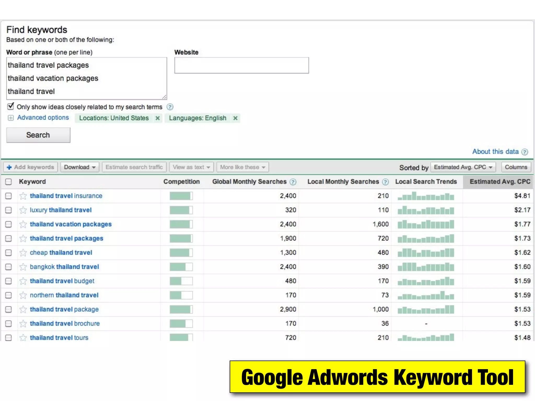Viewport: 535px width, 401px height.
Task: Open the 'View as text' dropdown
Action: (x=191, y=167)
